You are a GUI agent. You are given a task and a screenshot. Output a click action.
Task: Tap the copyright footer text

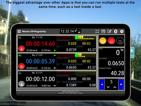70,93
